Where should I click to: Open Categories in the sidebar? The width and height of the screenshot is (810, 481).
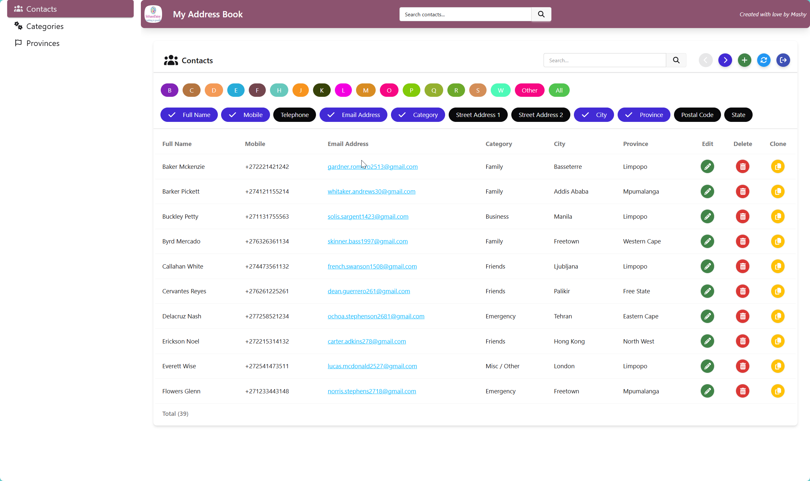(x=45, y=26)
